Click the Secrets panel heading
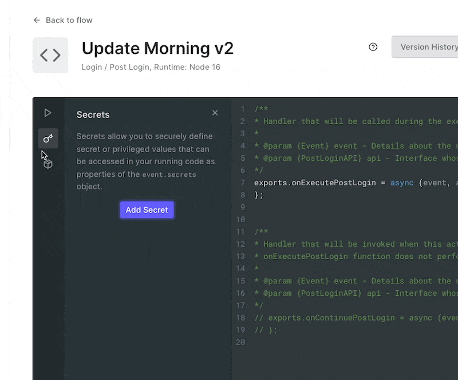The height and width of the screenshot is (380, 458). coord(93,115)
